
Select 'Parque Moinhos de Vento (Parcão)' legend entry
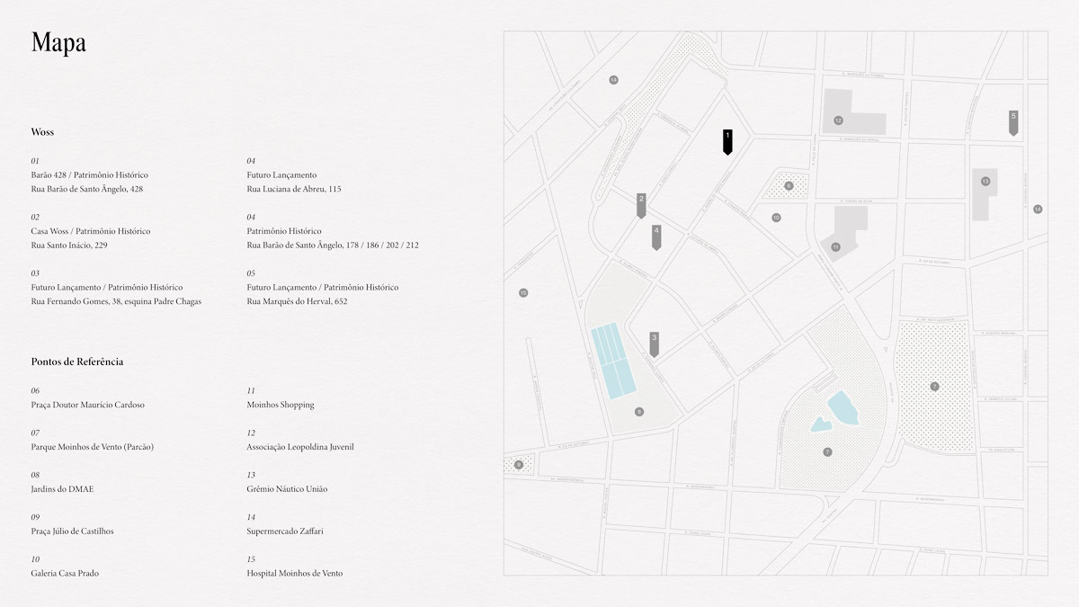click(x=92, y=447)
